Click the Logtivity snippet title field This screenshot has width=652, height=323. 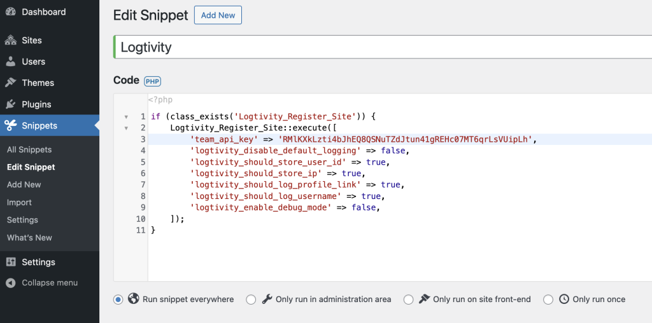coord(383,47)
